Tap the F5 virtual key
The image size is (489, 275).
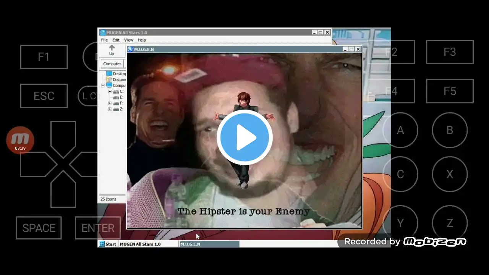(450, 91)
